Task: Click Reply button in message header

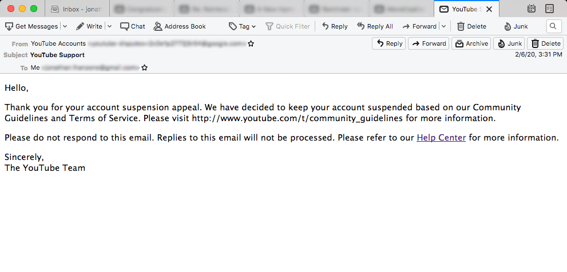Action: 388,43
